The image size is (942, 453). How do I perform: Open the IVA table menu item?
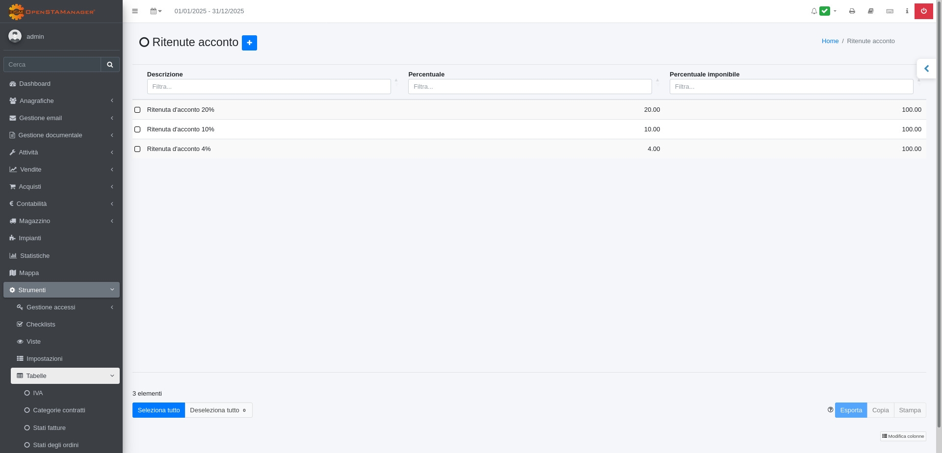coord(38,393)
